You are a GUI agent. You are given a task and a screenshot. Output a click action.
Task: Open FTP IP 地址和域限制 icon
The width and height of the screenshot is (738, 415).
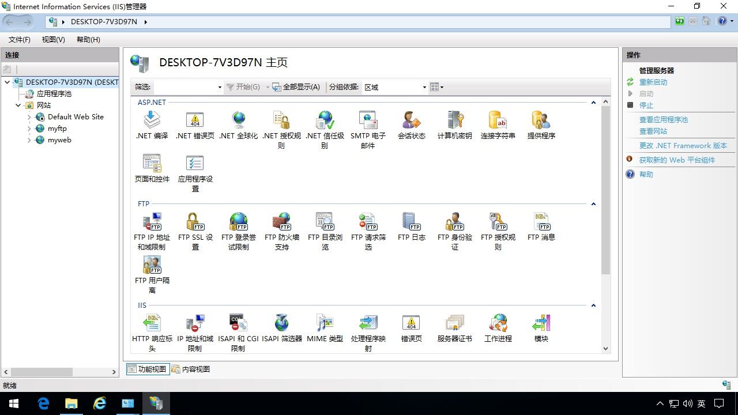(x=152, y=231)
